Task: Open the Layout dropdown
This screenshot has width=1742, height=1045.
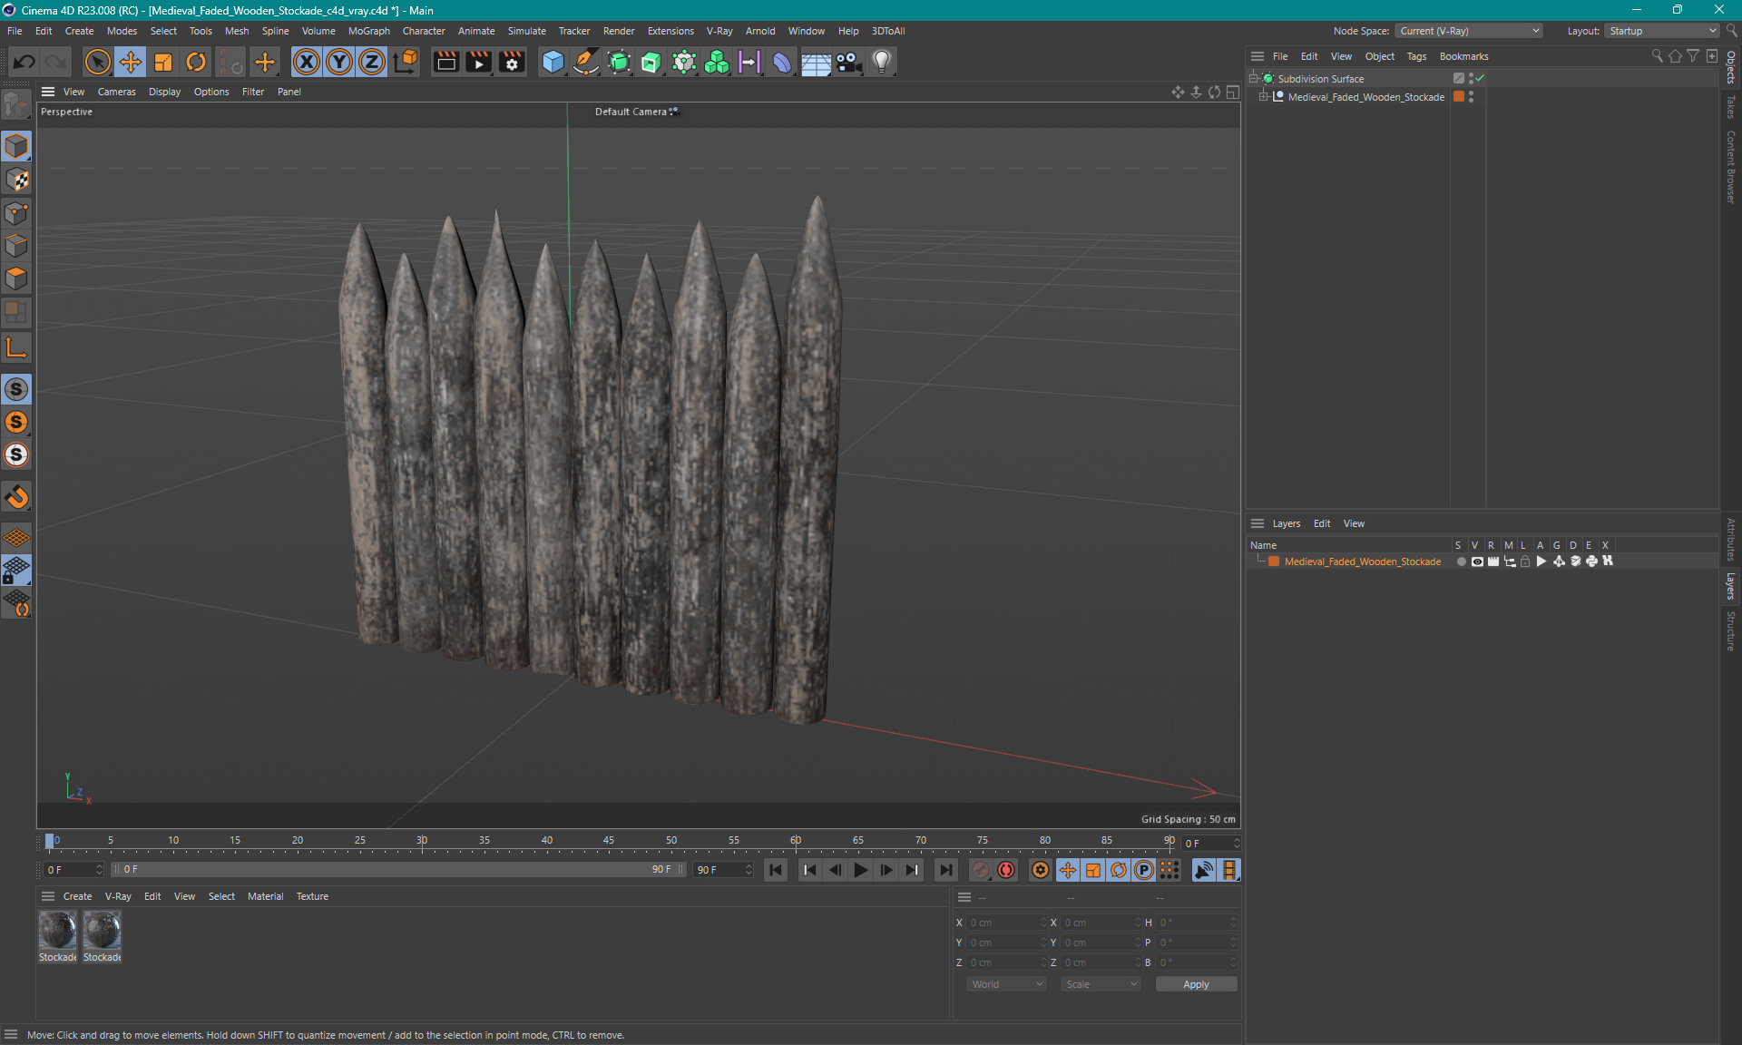Action: click(1662, 31)
